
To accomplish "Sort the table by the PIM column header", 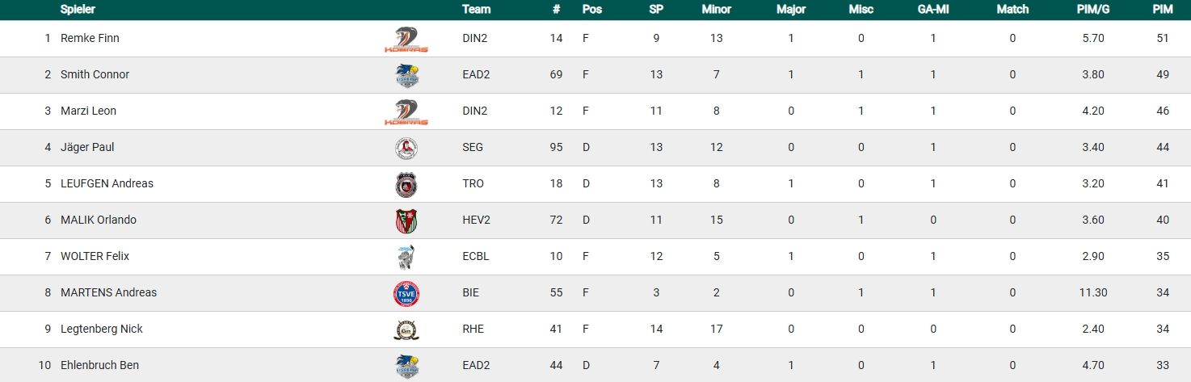I will click(1163, 10).
